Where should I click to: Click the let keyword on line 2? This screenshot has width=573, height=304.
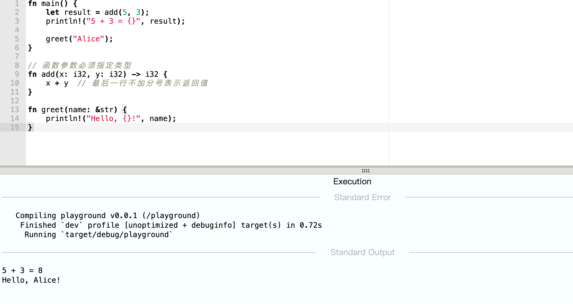tap(52, 12)
